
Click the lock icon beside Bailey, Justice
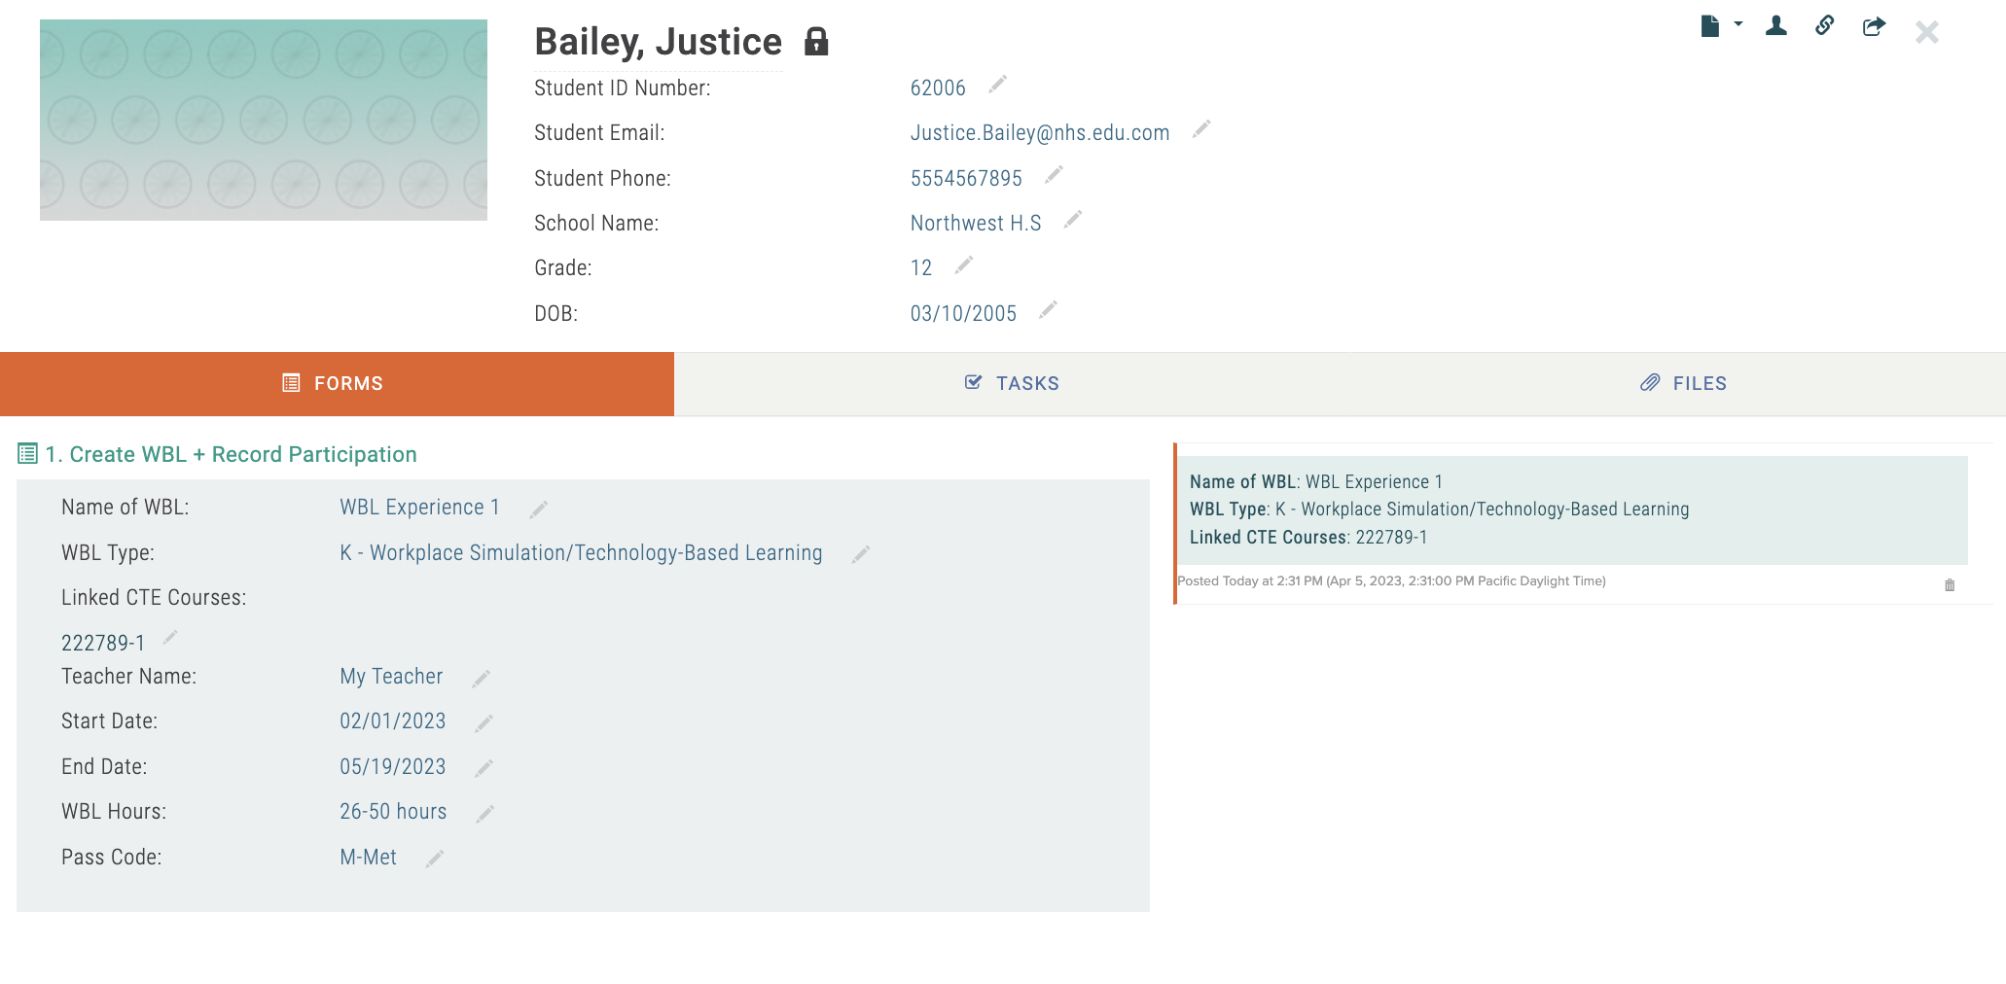click(x=816, y=42)
